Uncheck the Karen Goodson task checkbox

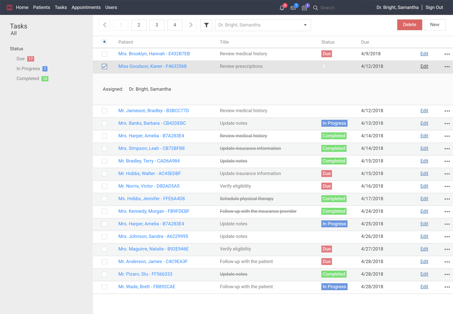coord(104,67)
